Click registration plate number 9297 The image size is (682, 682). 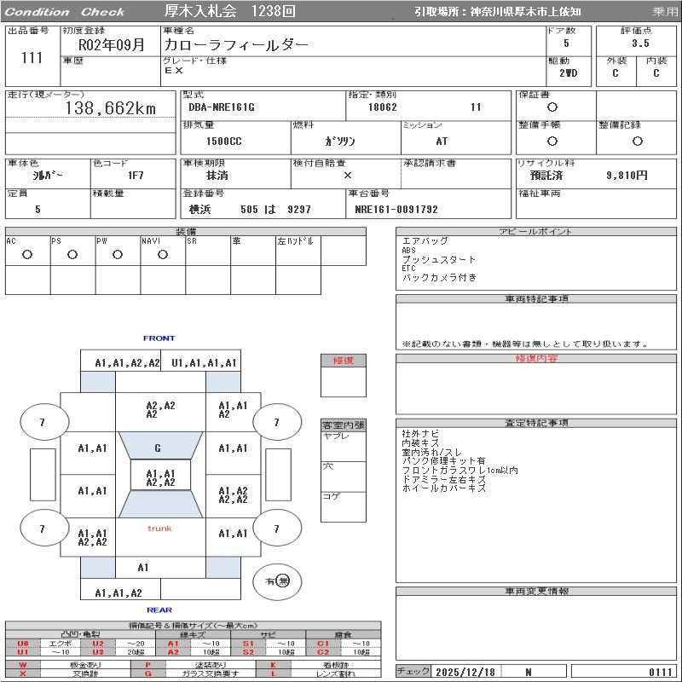(299, 209)
